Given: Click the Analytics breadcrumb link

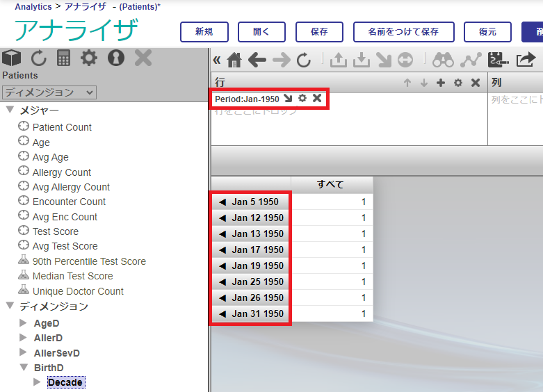Looking at the screenshot, I should pos(33,6).
